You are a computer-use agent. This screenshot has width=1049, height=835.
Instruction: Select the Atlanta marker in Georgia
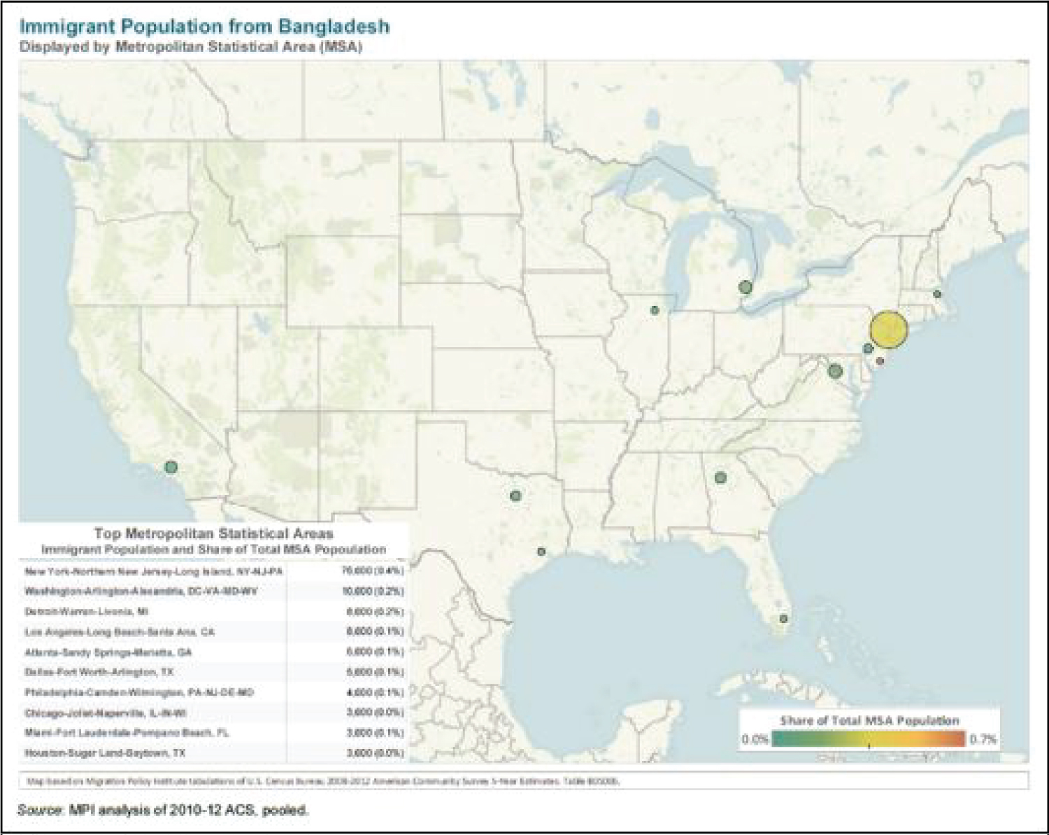(x=720, y=478)
